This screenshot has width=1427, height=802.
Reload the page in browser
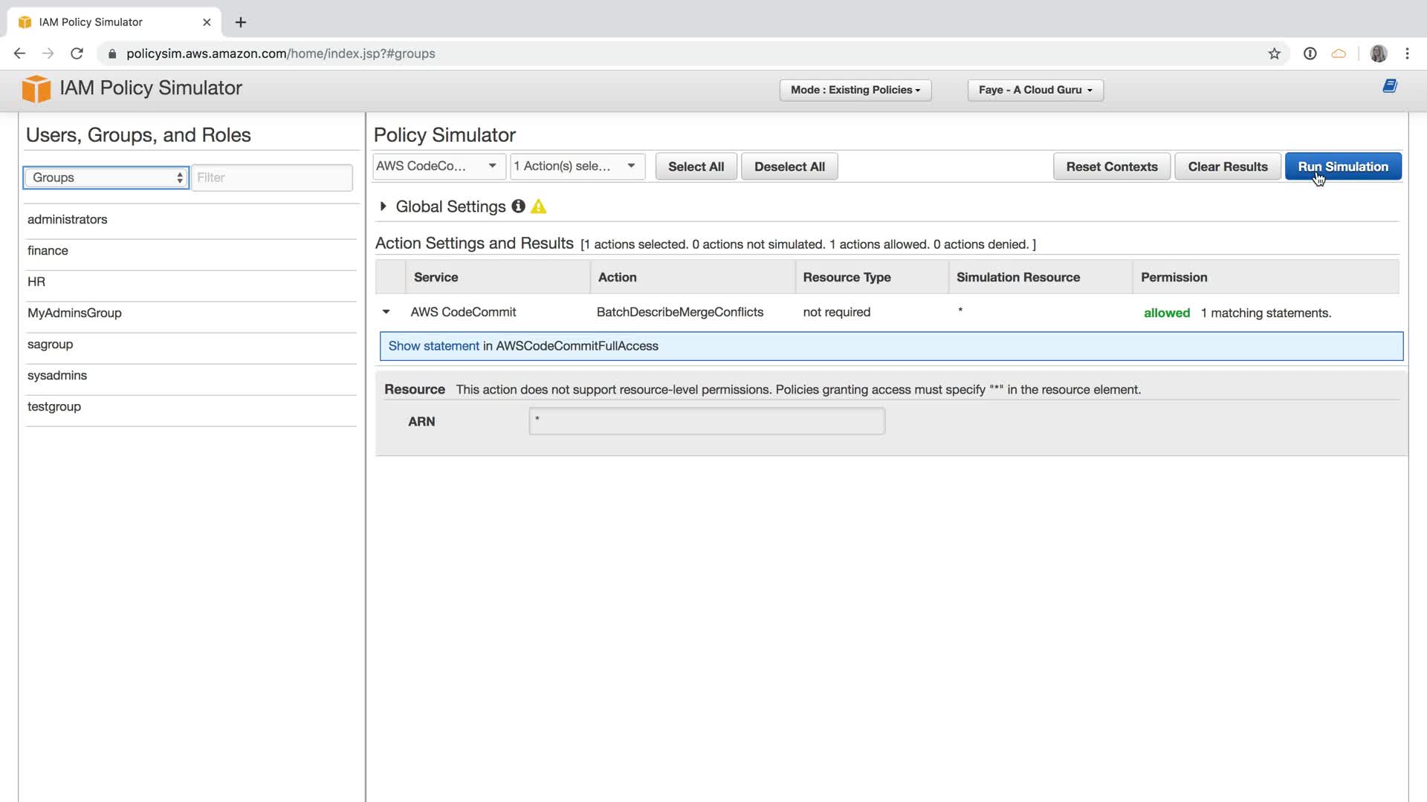coord(77,53)
